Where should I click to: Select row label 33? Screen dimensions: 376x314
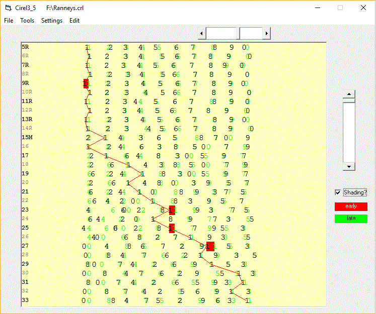[25, 300]
